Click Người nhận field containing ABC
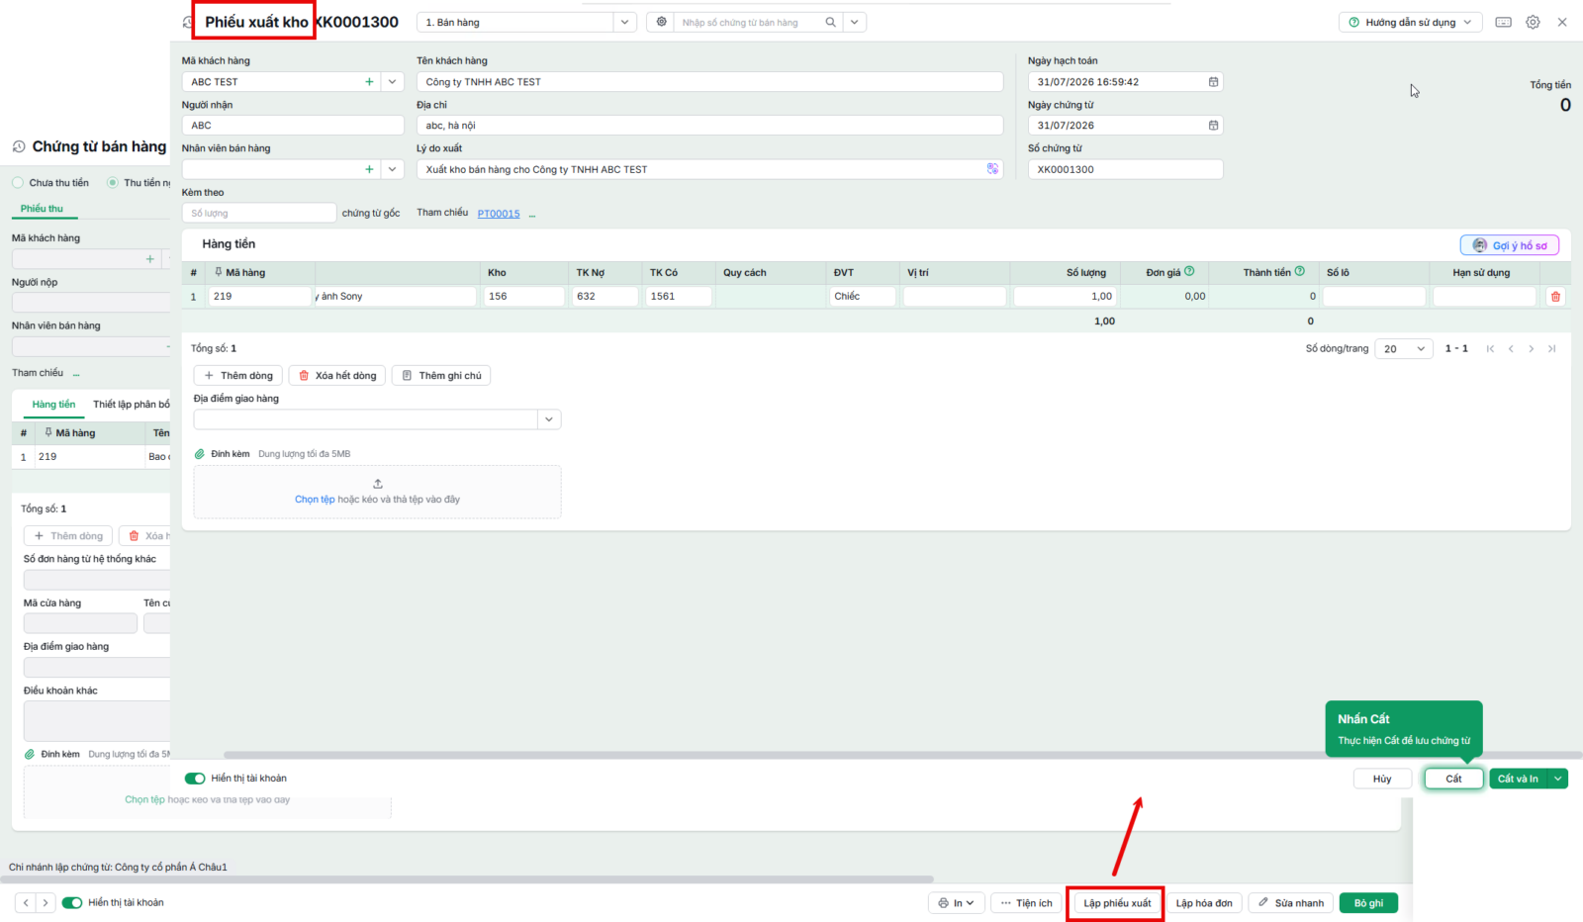Image resolution: width=1583 pixels, height=922 pixels. [293, 126]
